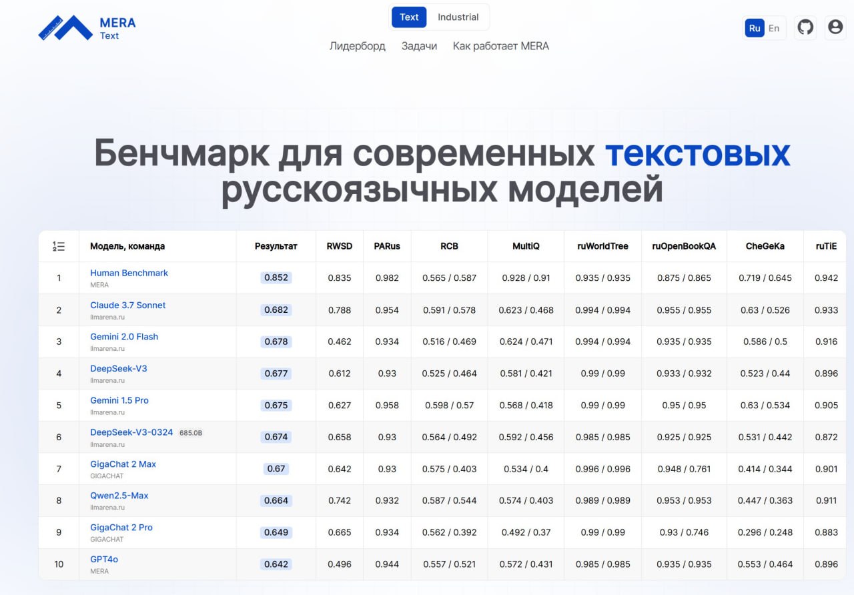Open the GigaChat 2 Max model link
Viewport: 854px width, 595px height.
[x=123, y=464]
